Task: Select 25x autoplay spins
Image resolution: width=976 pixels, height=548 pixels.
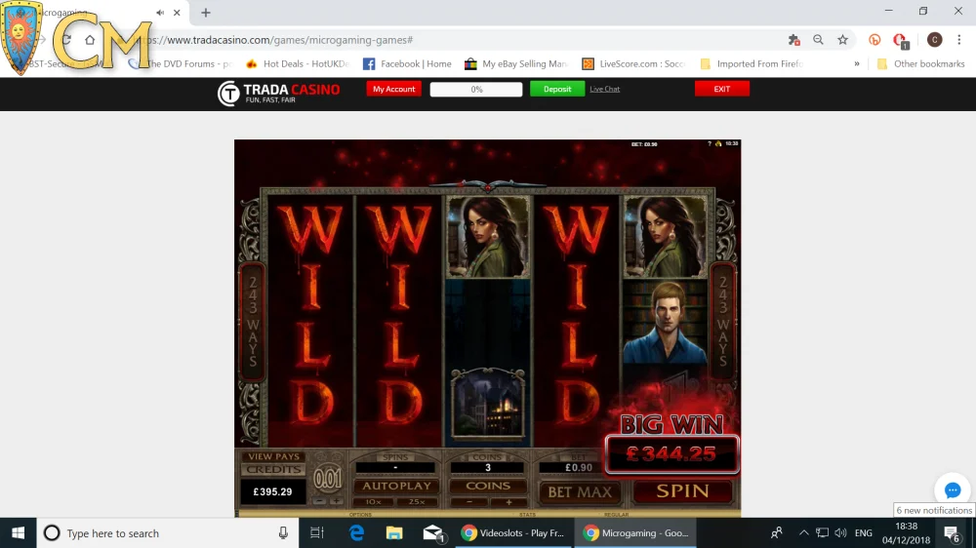Action: pos(417,502)
